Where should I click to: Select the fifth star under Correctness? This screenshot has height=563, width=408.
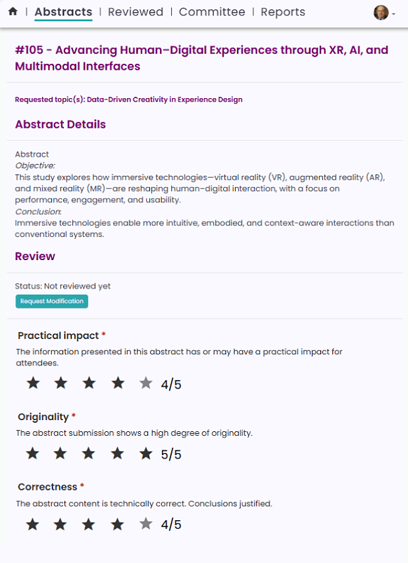(x=145, y=523)
